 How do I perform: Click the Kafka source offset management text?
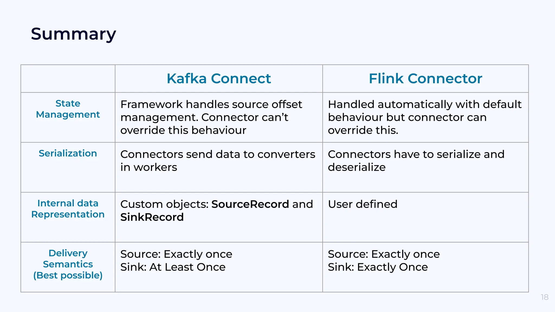click(x=211, y=117)
